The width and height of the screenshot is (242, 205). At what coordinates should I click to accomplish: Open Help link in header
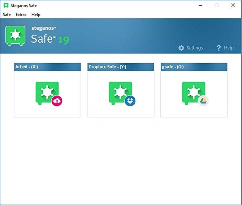pyautogui.click(x=229, y=48)
